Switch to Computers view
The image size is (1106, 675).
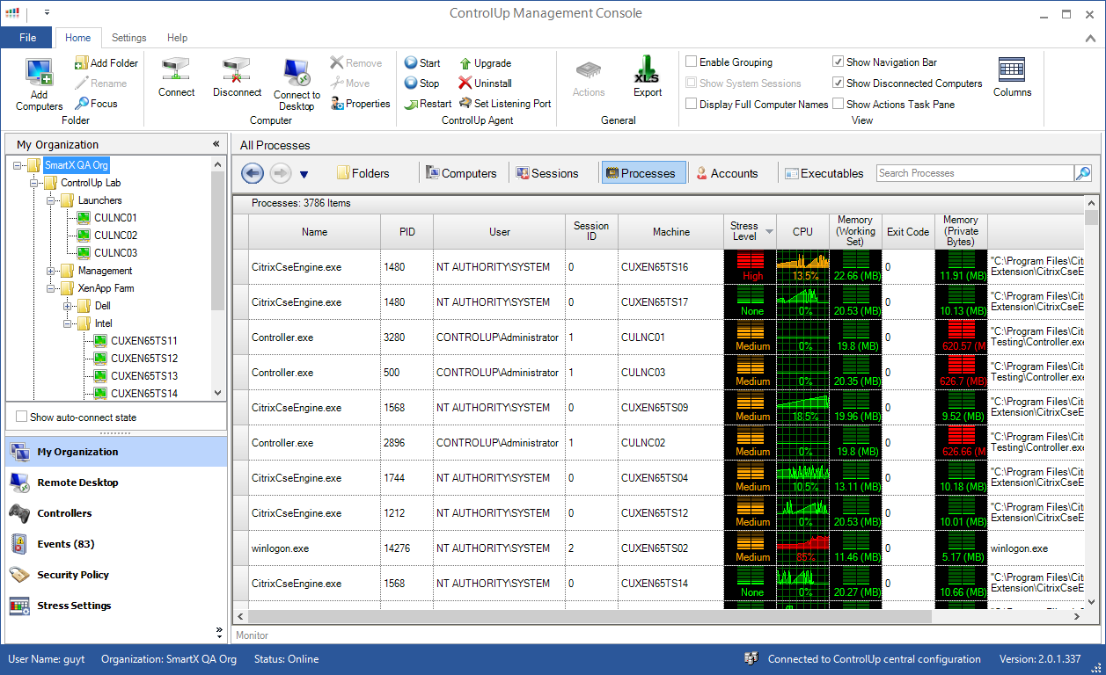(x=461, y=173)
